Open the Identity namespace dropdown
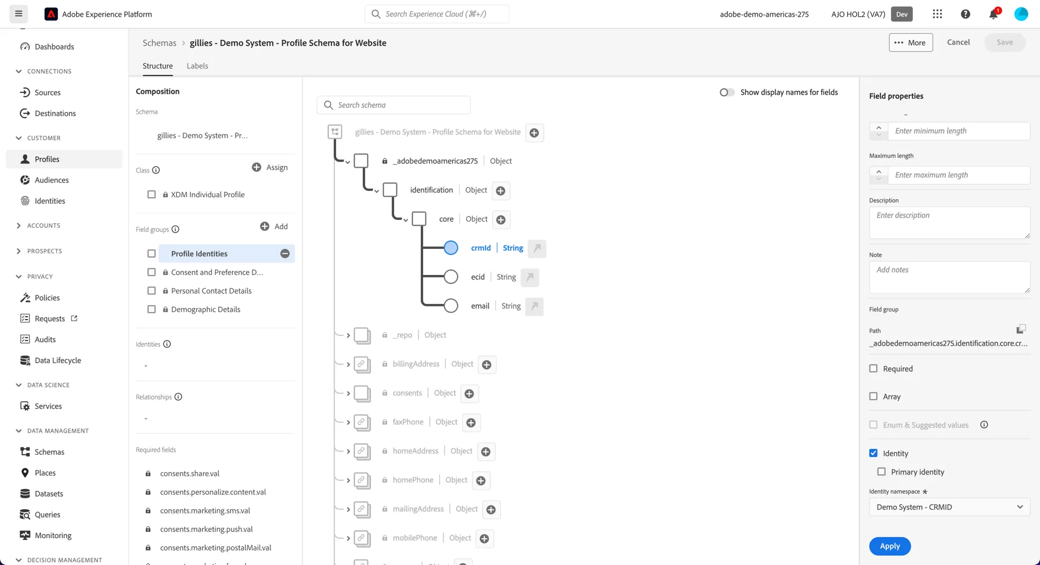 [x=949, y=507]
